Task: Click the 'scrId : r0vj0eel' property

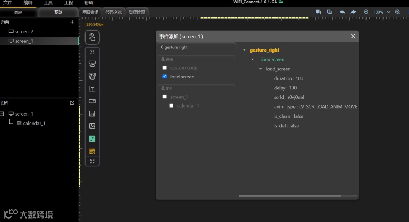Action: point(289,97)
